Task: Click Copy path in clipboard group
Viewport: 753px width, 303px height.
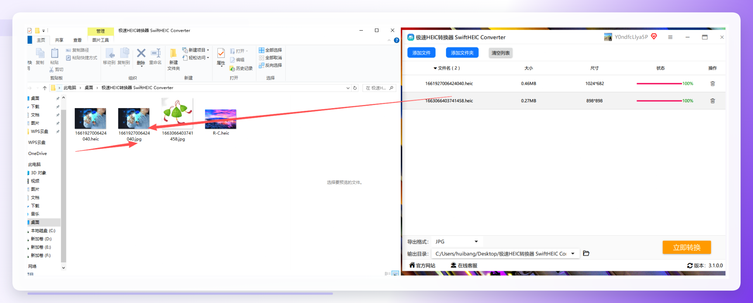Action: point(77,50)
